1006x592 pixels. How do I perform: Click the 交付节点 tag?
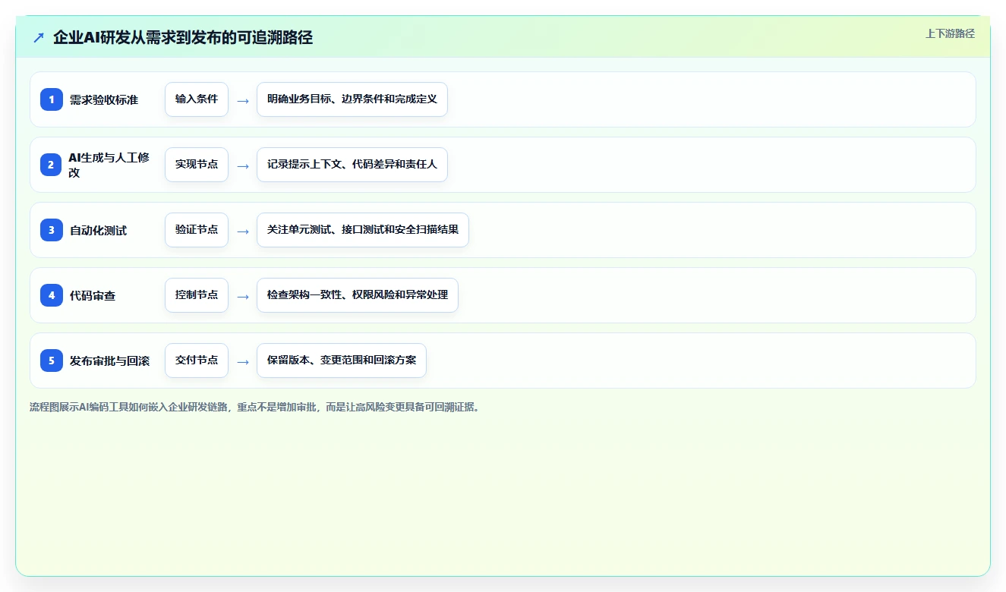[x=197, y=361]
